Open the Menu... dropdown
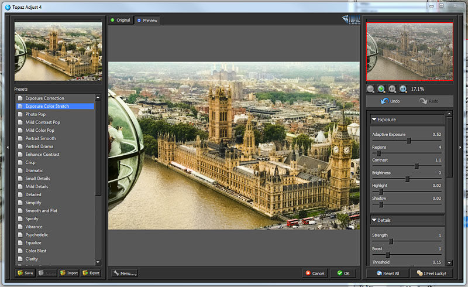The width and height of the screenshot is (468, 287). click(x=125, y=273)
